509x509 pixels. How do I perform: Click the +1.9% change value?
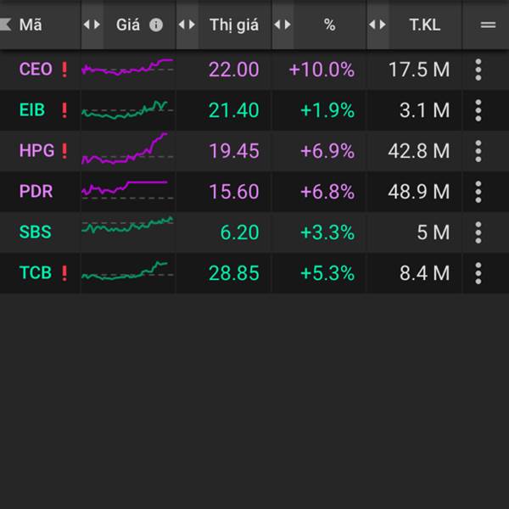click(327, 110)
